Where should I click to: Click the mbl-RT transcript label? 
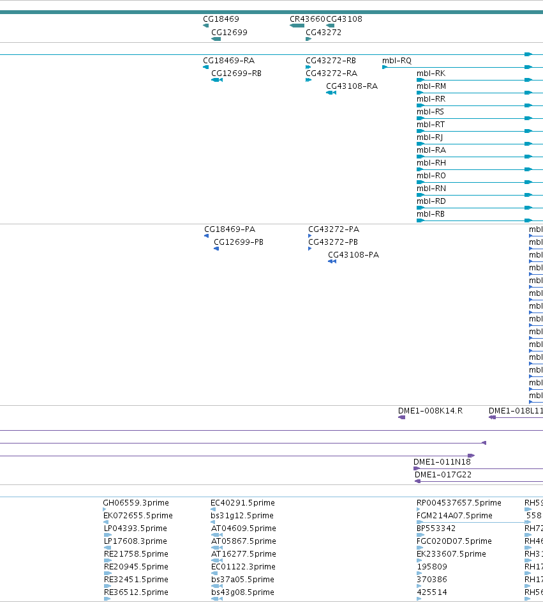pyautogui.click(x=431, y=125)
